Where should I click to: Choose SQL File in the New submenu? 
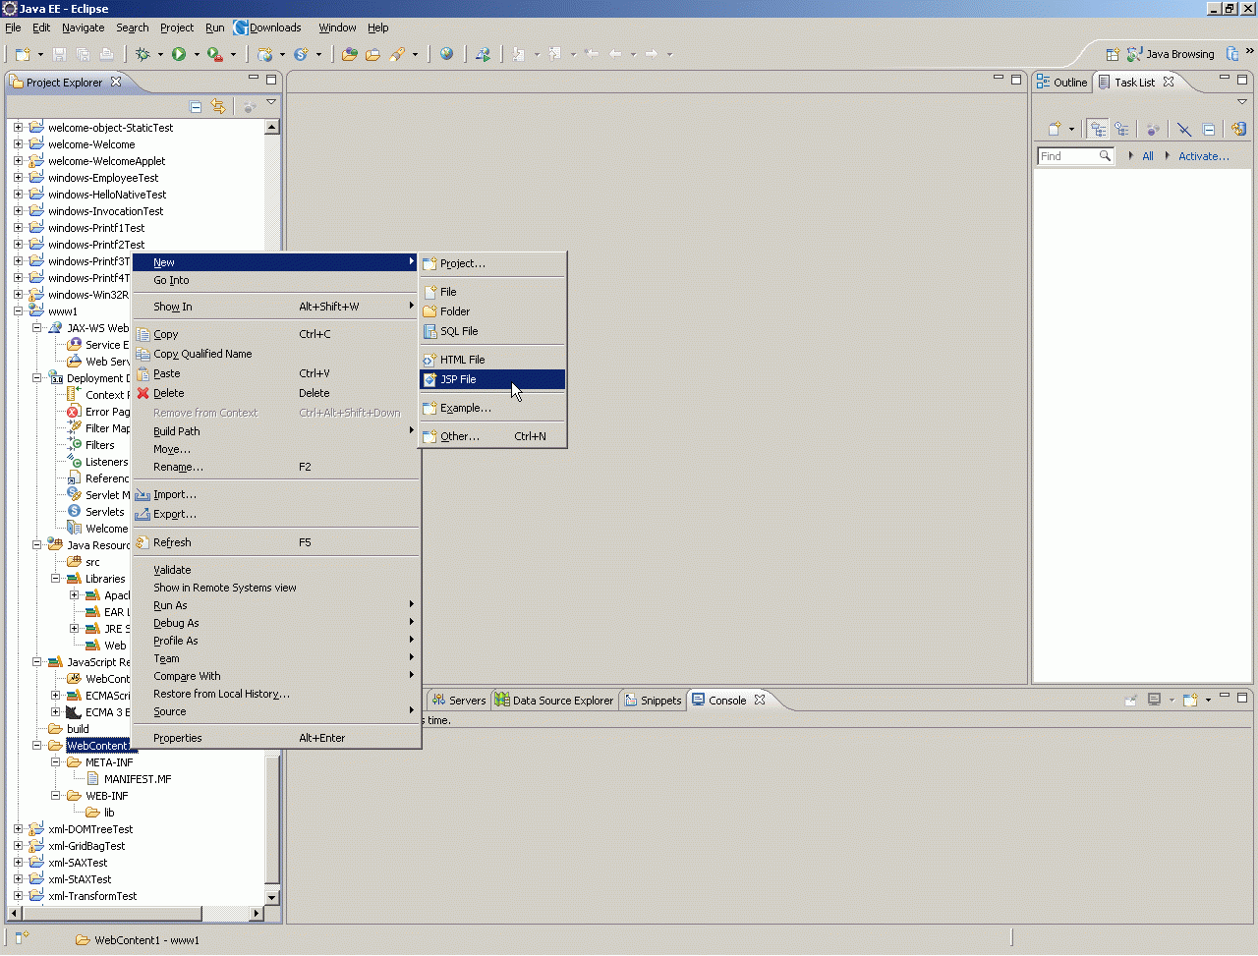click(493, 331)
